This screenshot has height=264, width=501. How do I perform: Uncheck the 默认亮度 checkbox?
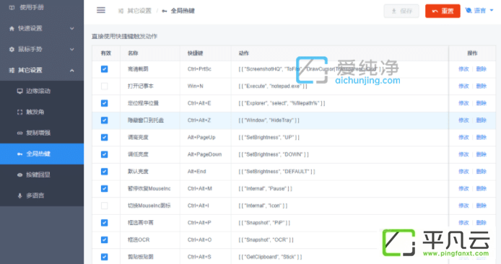104,172
